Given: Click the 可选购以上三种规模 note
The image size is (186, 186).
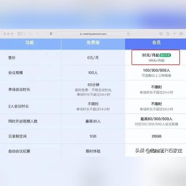Looking at the screenshot, I should pyautogui.click(x=157, y=76).
